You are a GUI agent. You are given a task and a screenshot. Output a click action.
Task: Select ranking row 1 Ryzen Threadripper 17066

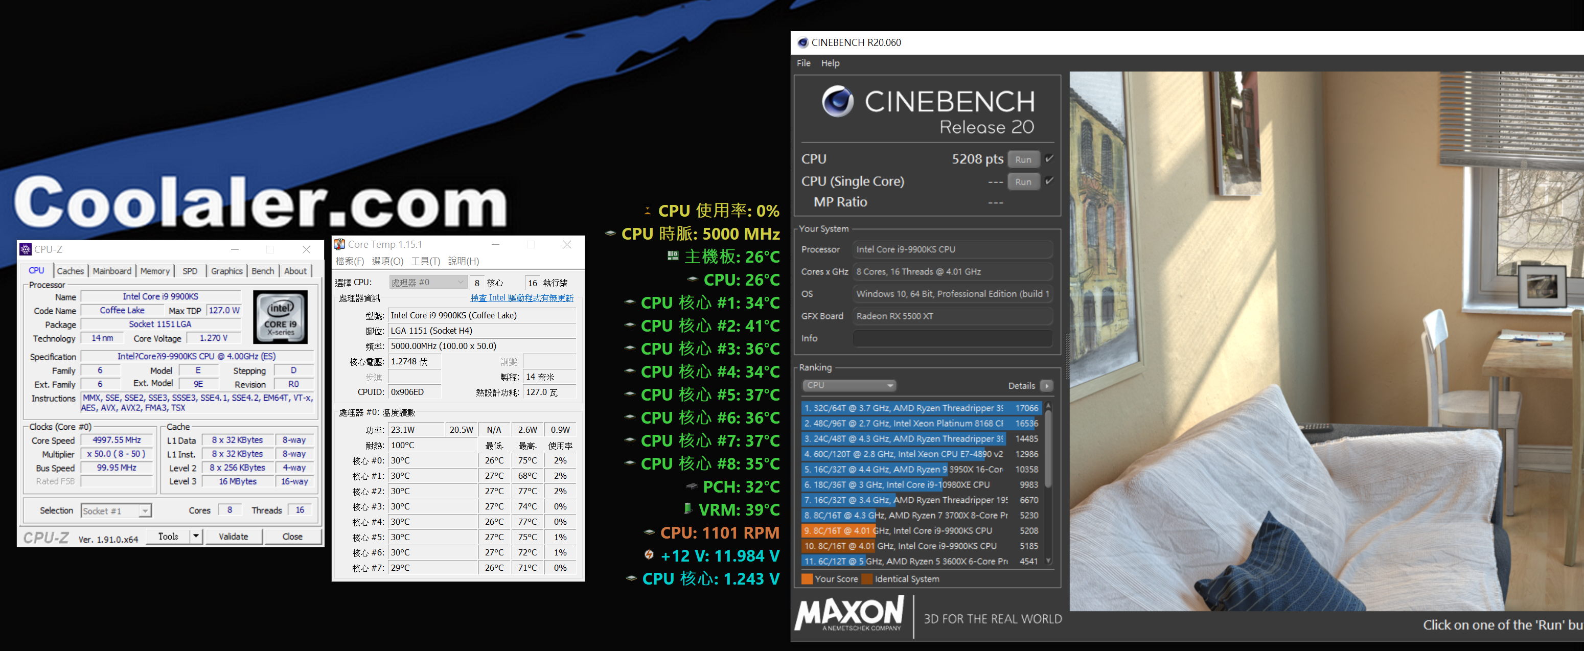[x=921, y=408]
